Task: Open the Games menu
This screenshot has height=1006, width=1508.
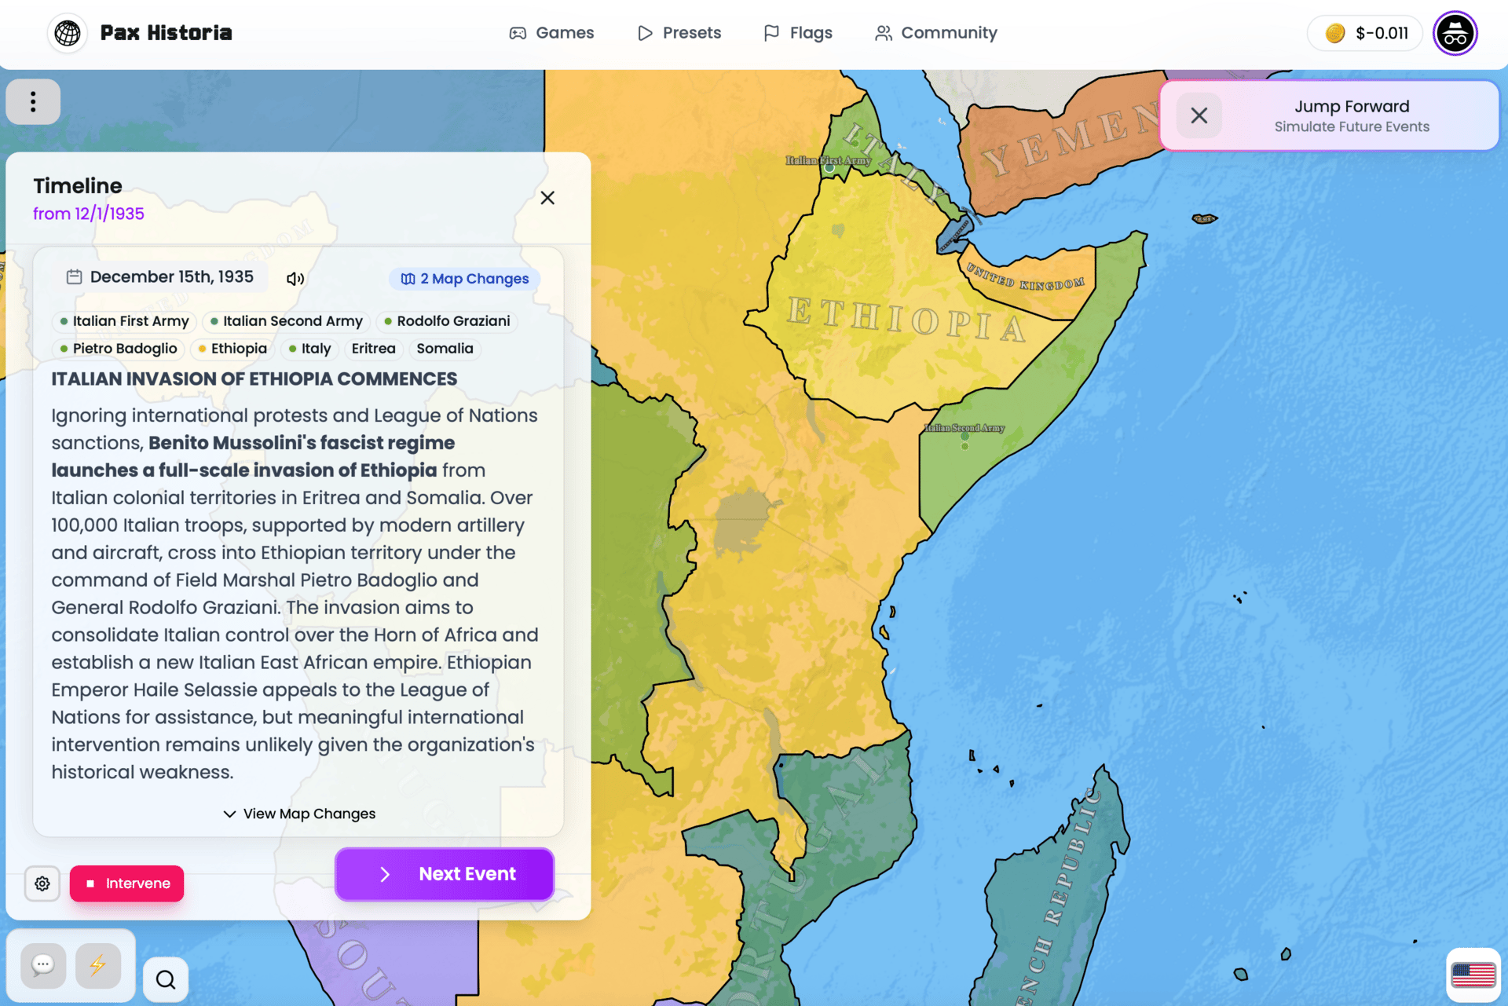Action: [551, 33]
